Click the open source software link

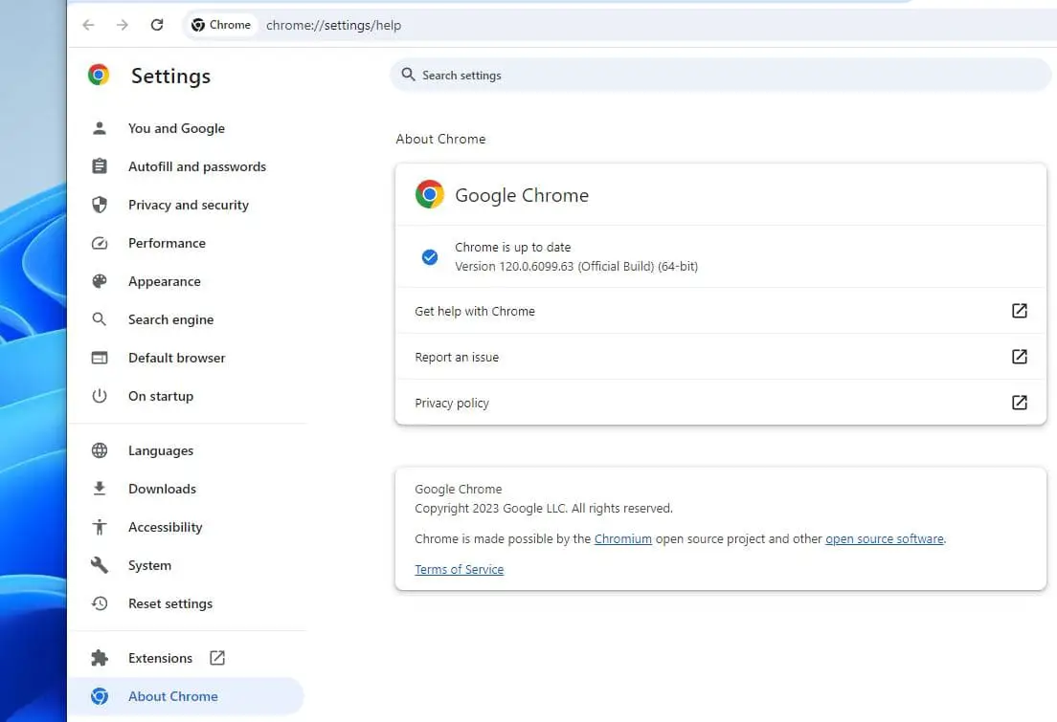pyautogui.click(x=884, y=538)
